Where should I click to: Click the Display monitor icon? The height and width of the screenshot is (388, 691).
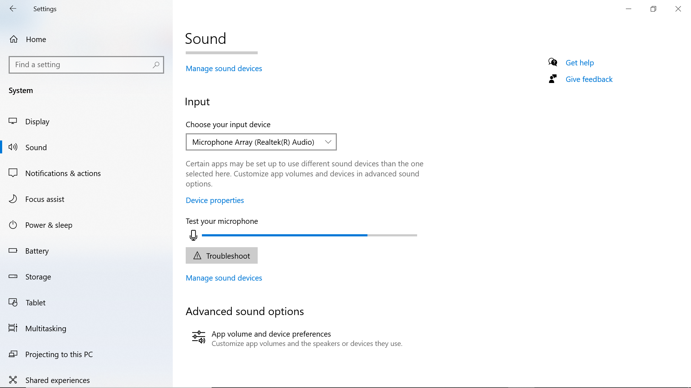click(x=13, y=121)
